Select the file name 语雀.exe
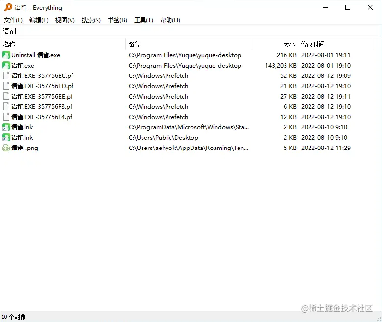 [x=23, y=66]
